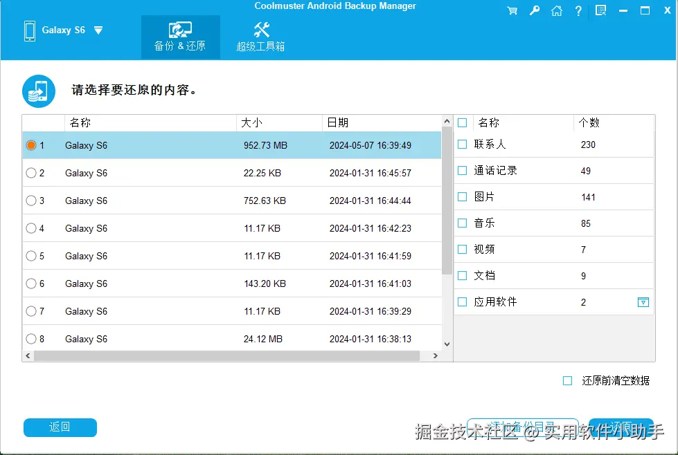Image resolution: width=678 pixels, height=455 pixels.
Task: Click the horizontal scrollbar thumb
Action: click(226, 356)
